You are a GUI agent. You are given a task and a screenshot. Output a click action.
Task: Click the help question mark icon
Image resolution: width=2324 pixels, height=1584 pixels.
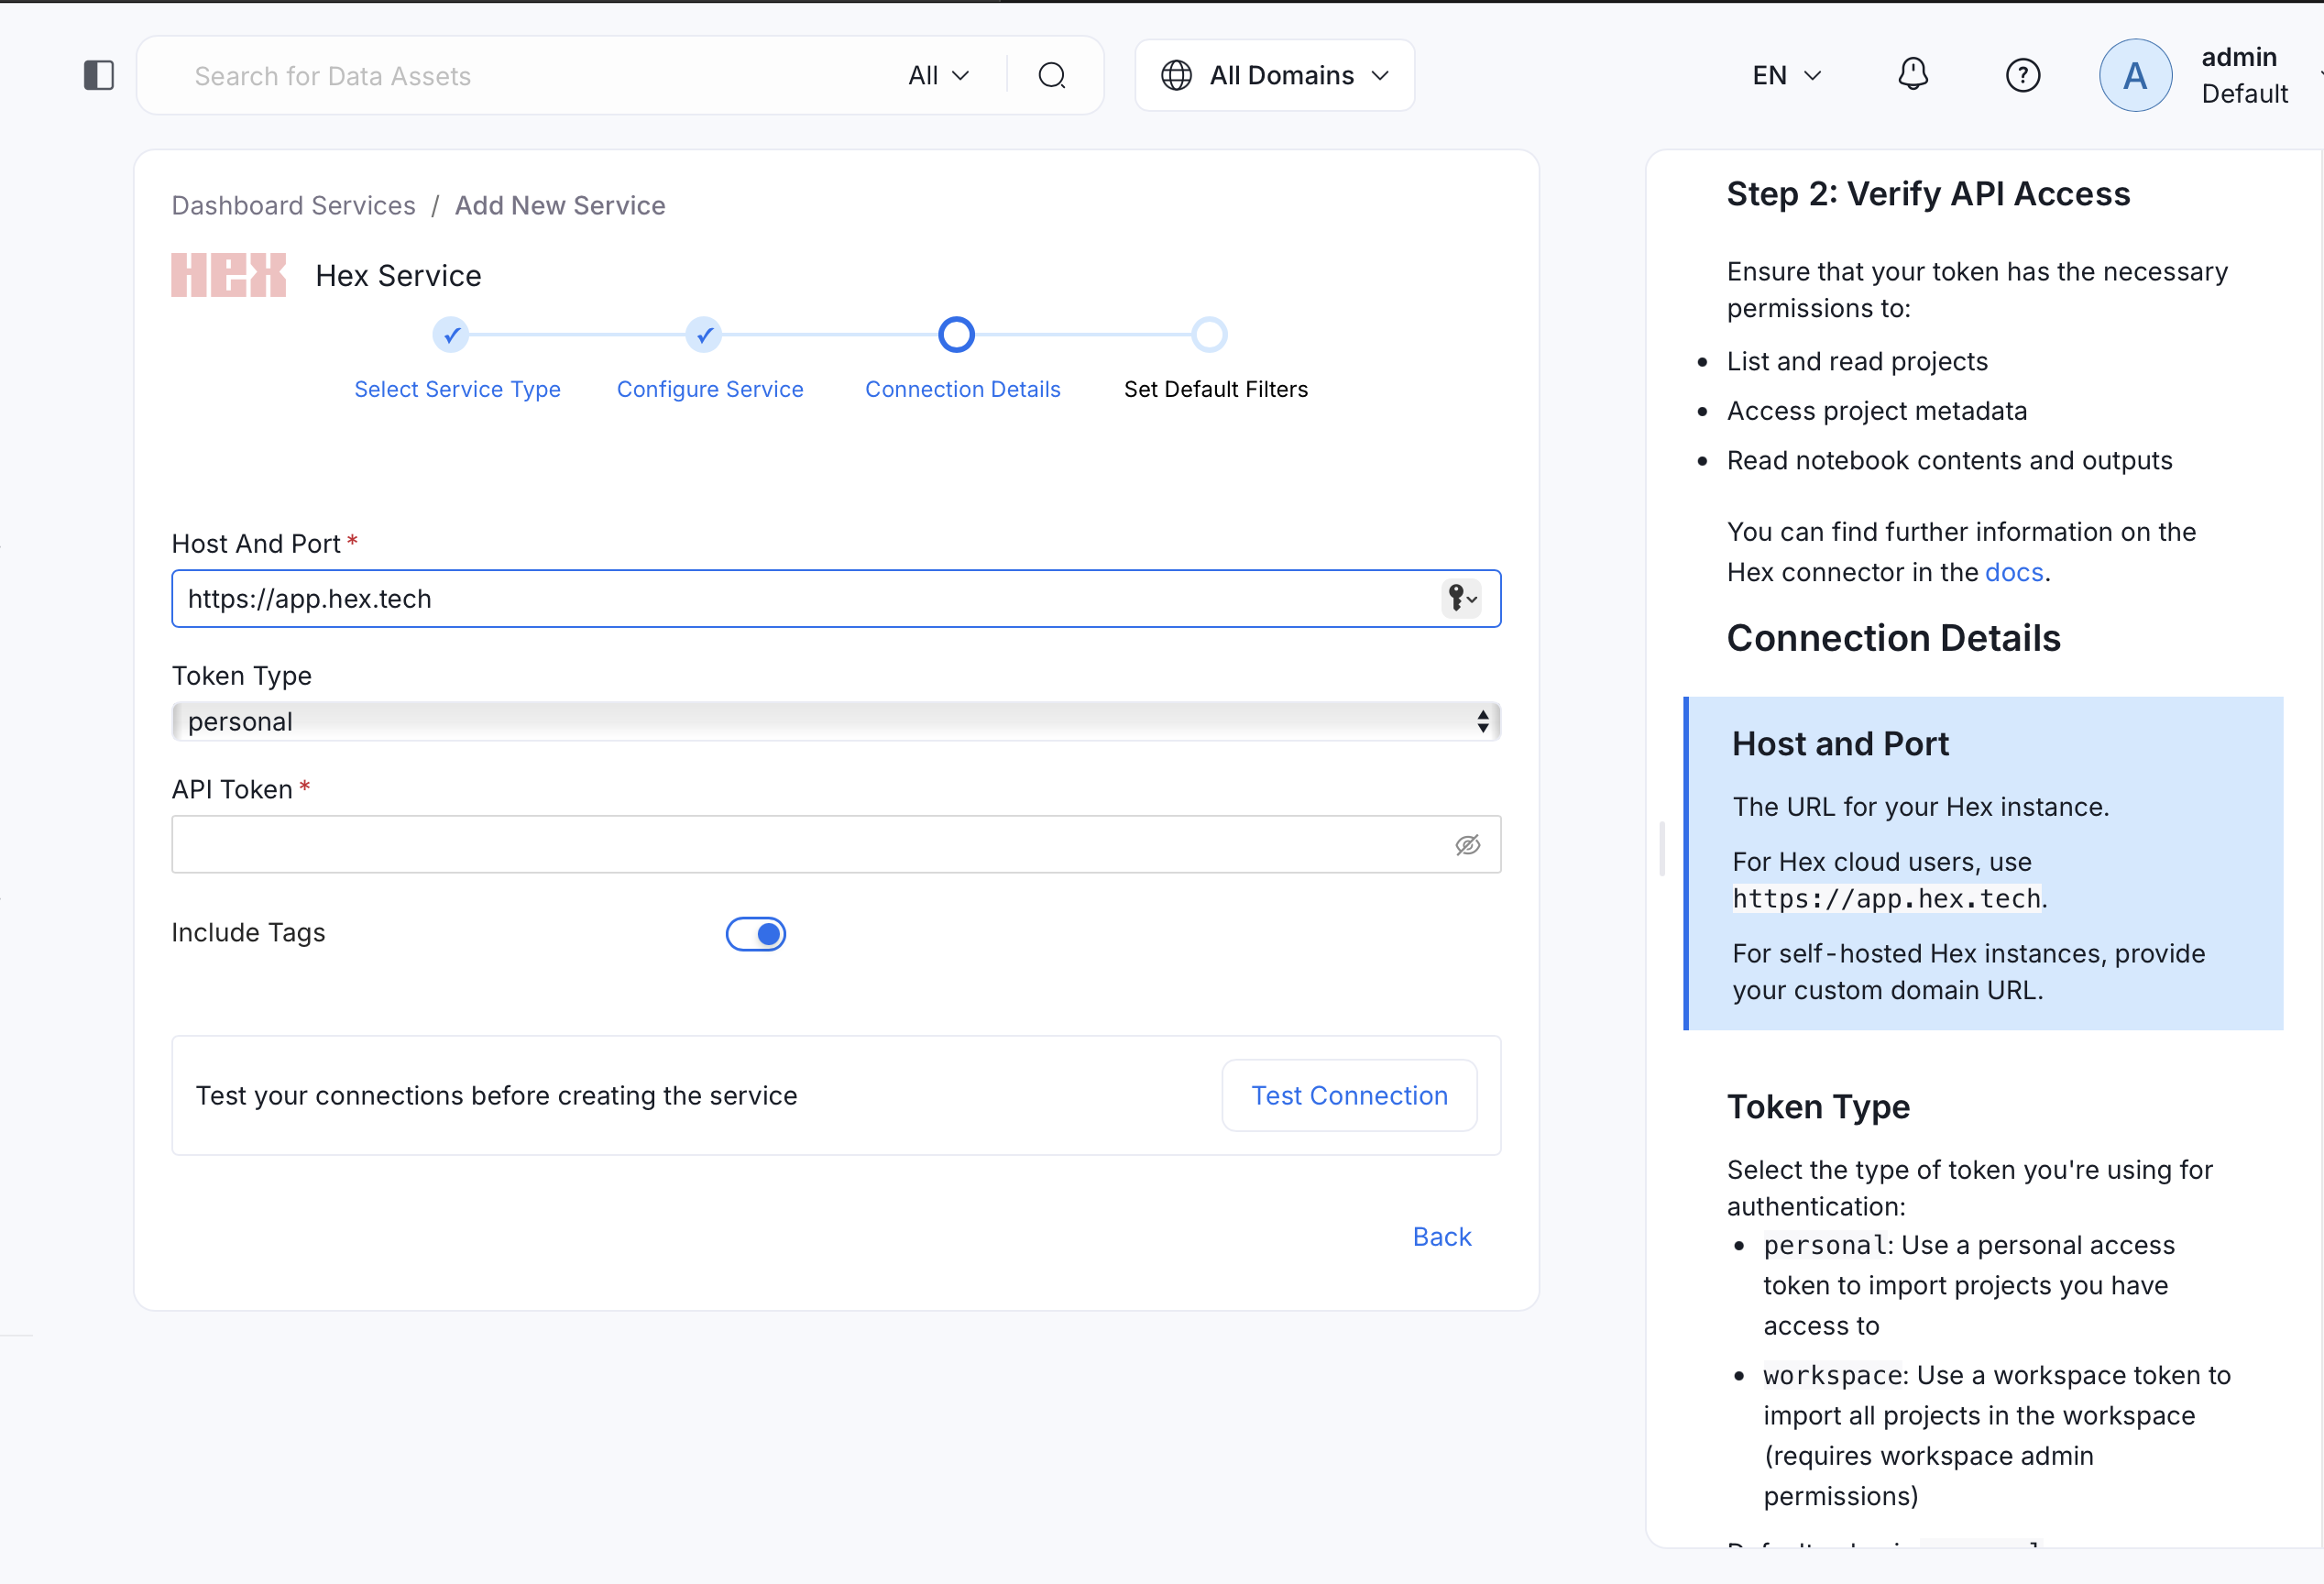pos(2023,74)
